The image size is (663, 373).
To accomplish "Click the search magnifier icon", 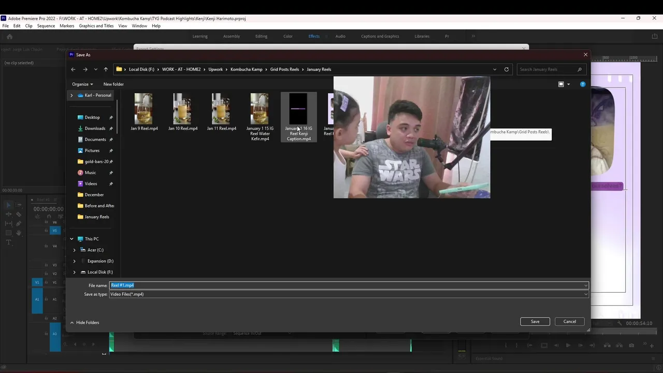I will (580, 69).
